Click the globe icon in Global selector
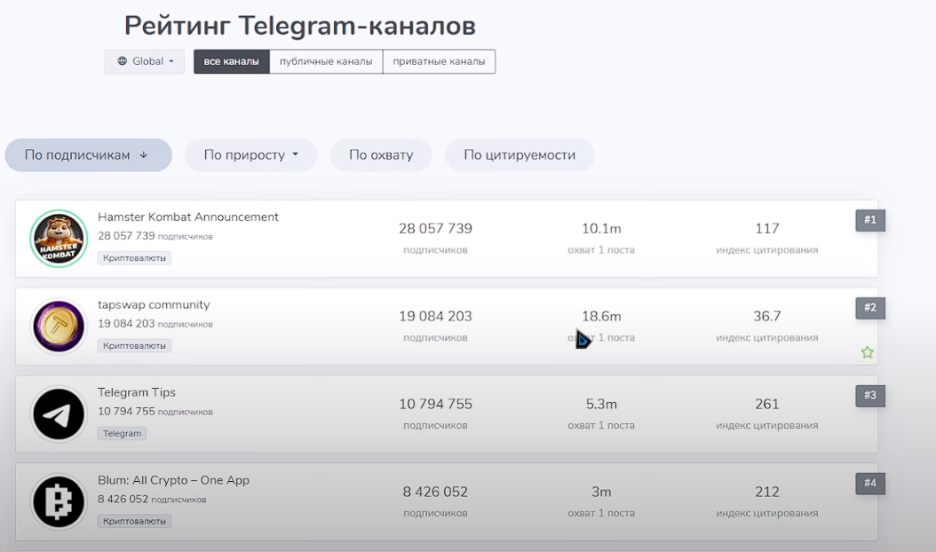Image resolution: width=936 pixels, height=552 pixels. coord(123,61)
